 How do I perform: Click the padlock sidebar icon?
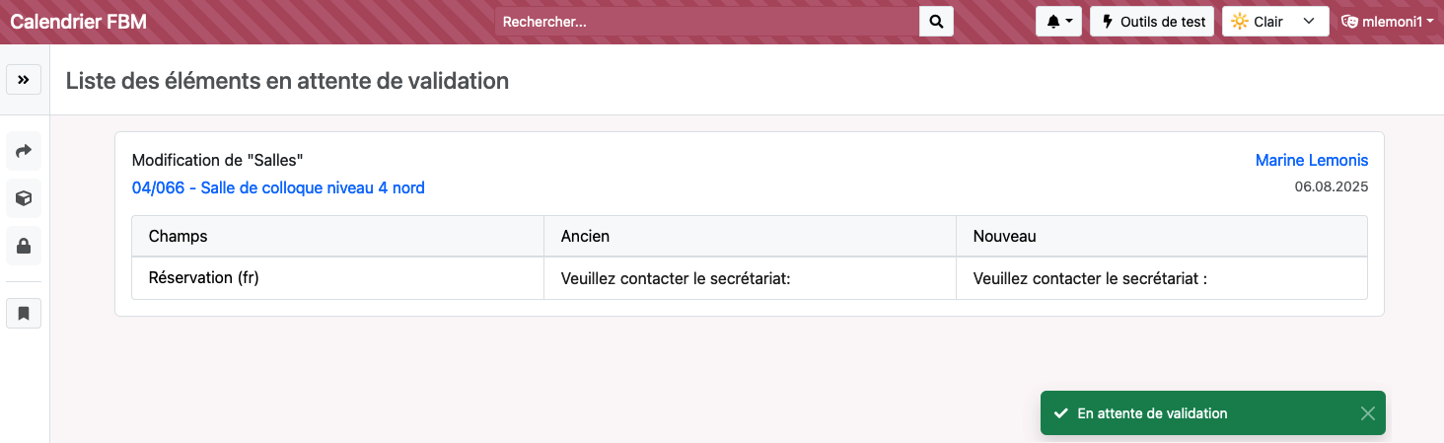[24, 246]
